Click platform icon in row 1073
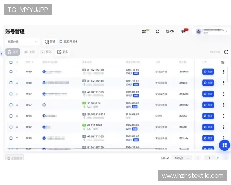Image resolution: width=231 pixels, height=185 pixels. pyautogui.click(x=44, y=116)
